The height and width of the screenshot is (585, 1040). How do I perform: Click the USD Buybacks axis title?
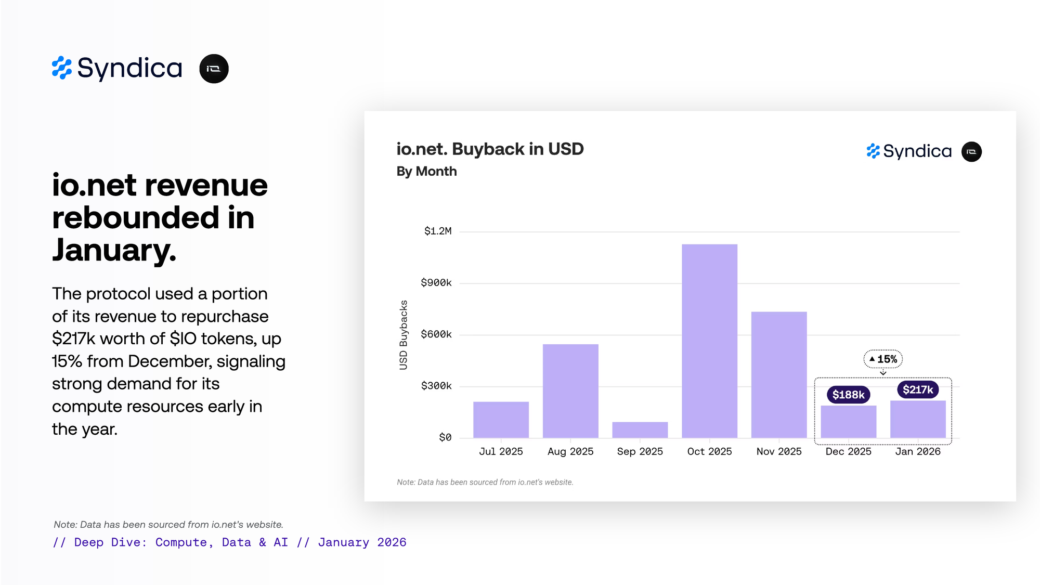coord(404,335)
